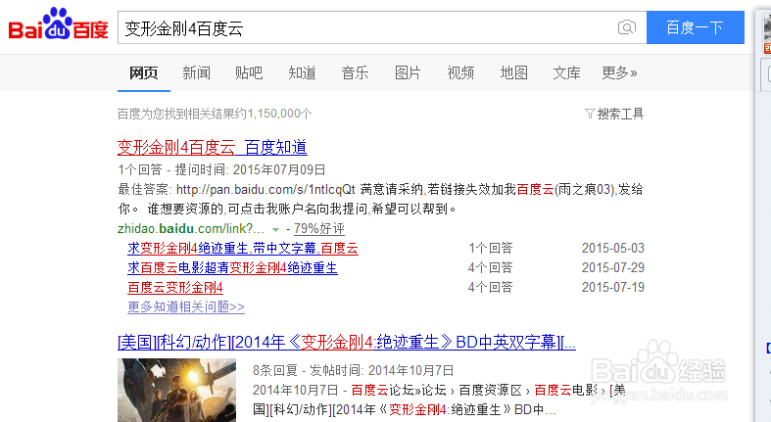The height and width of the screenshot is (422, 771).
Task: Open link 求变形金刚4绝迹重生,带中文字幕,百度云
Action: pos(243,248)
